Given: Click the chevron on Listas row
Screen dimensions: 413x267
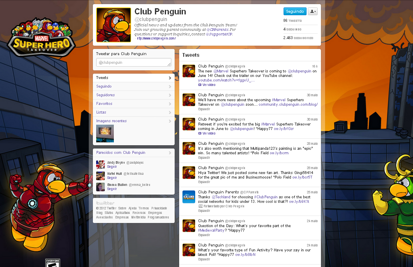Looking at the screenshot, I should pyautogui.click(x=170, y=113).
